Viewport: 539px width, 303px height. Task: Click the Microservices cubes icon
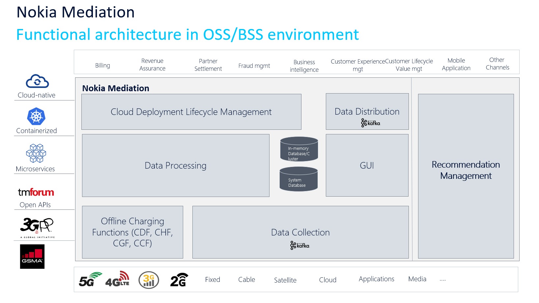tap(36, 153)
